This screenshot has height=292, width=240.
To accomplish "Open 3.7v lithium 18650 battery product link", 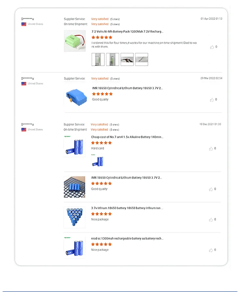I will click(127, 208).
